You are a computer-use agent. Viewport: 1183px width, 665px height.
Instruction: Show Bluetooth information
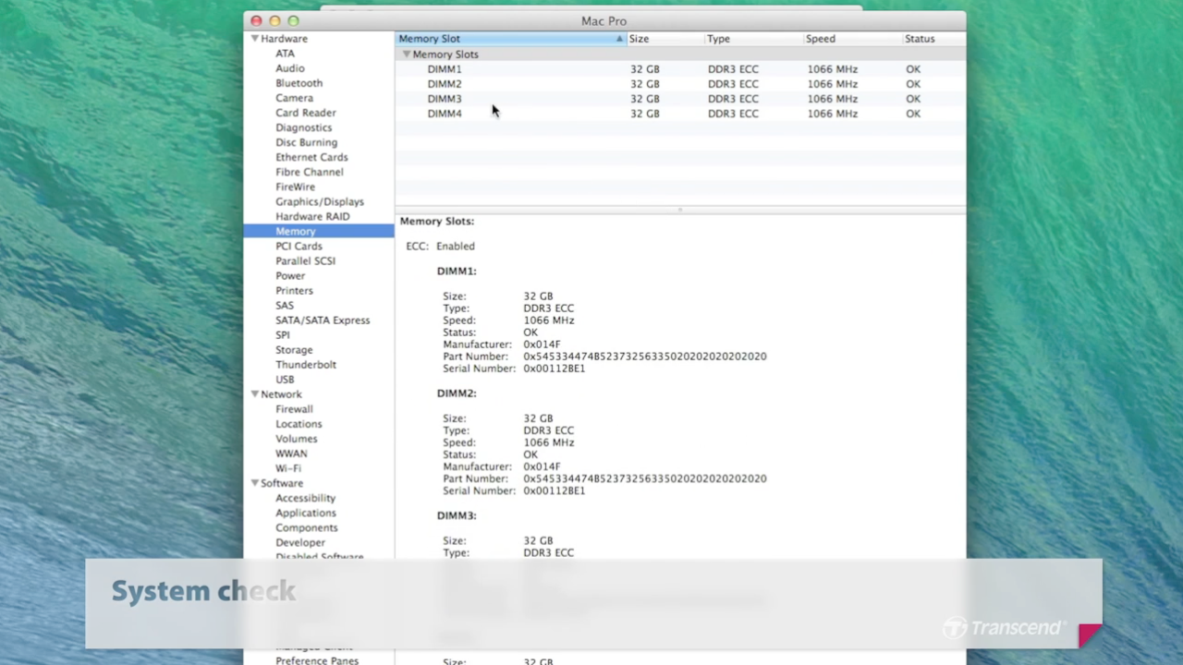(x=299, y=83)
